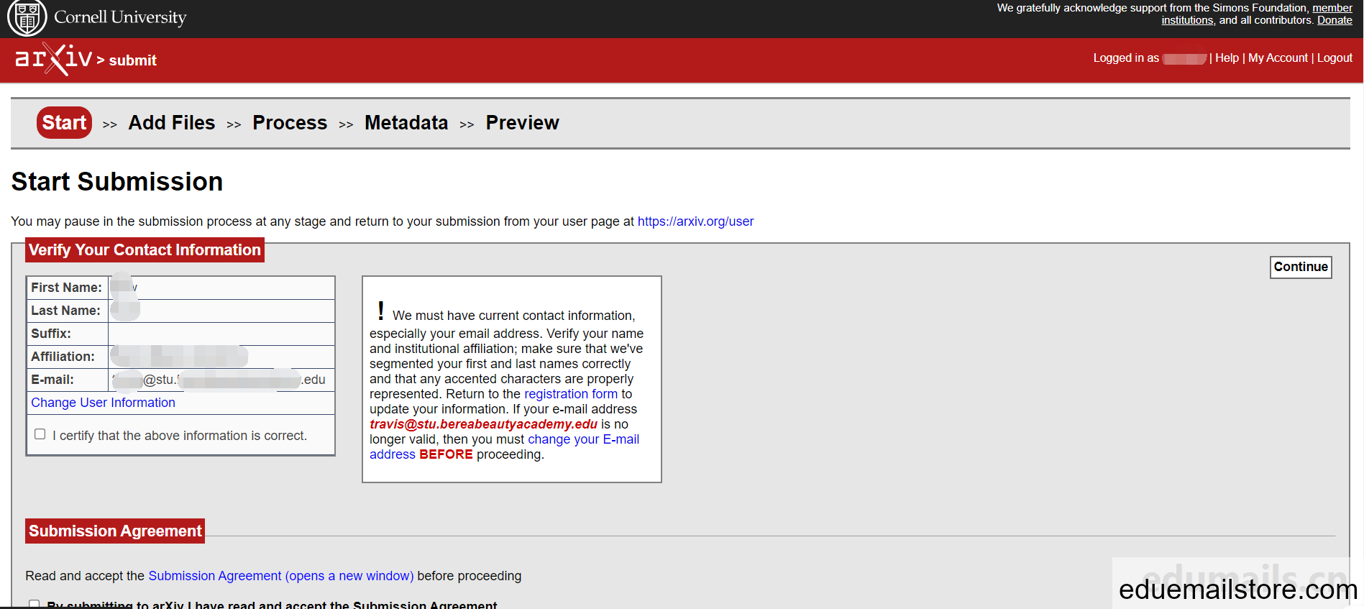Click the Cornell University seal logo
The image size is (1364, 609).
click(27, 17)
